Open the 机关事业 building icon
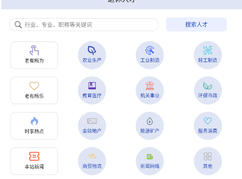 coord(150,86)
